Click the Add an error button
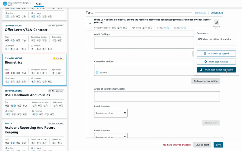This screenshot has width=242, height=151. 211,123
